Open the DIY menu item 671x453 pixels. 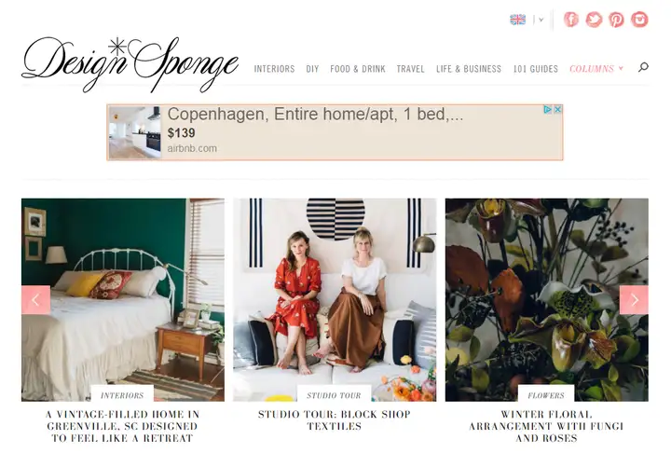click(312, 68)
